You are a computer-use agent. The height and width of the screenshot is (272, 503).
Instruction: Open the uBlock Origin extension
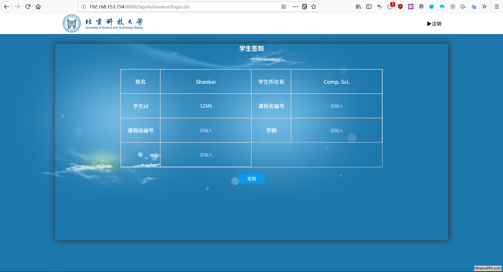pos(400,7)
